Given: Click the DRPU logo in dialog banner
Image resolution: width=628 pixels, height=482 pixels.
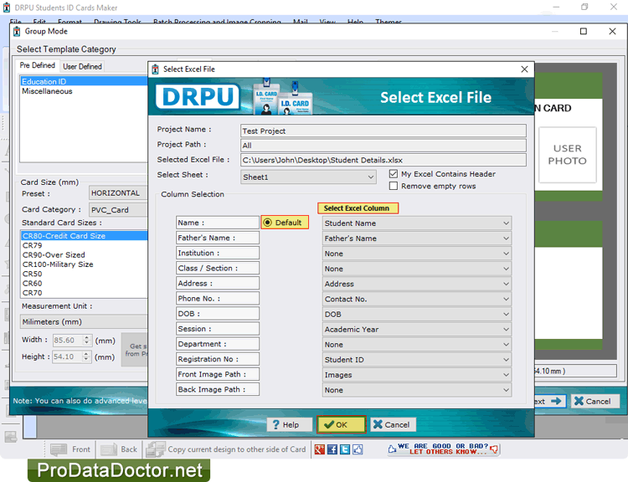Looking at the screenshot, I should point(198,96).
